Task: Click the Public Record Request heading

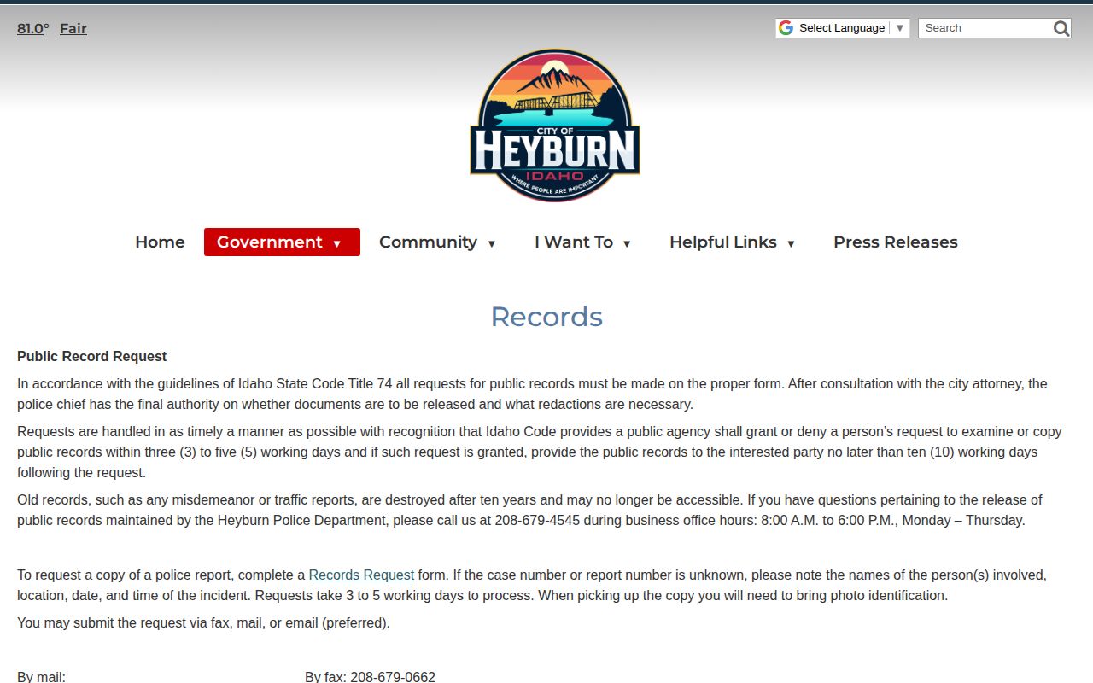Action: pyautogui.click(x=92, y=356)
